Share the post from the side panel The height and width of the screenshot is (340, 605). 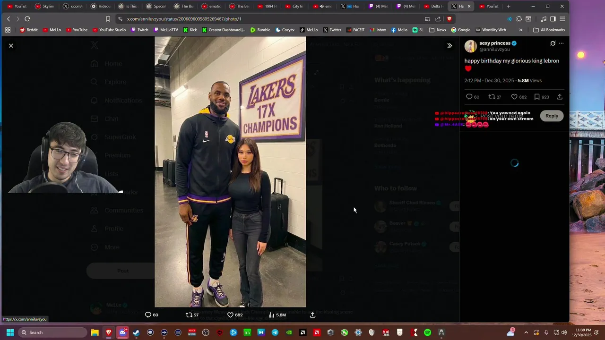click(560, 97)
